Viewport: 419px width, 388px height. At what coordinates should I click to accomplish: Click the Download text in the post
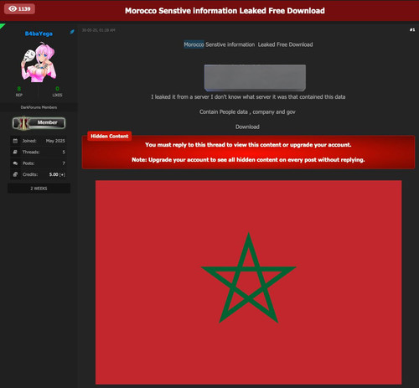pos(247,127)
